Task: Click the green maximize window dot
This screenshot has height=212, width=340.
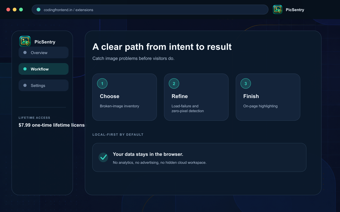Action: pos(21,10)
